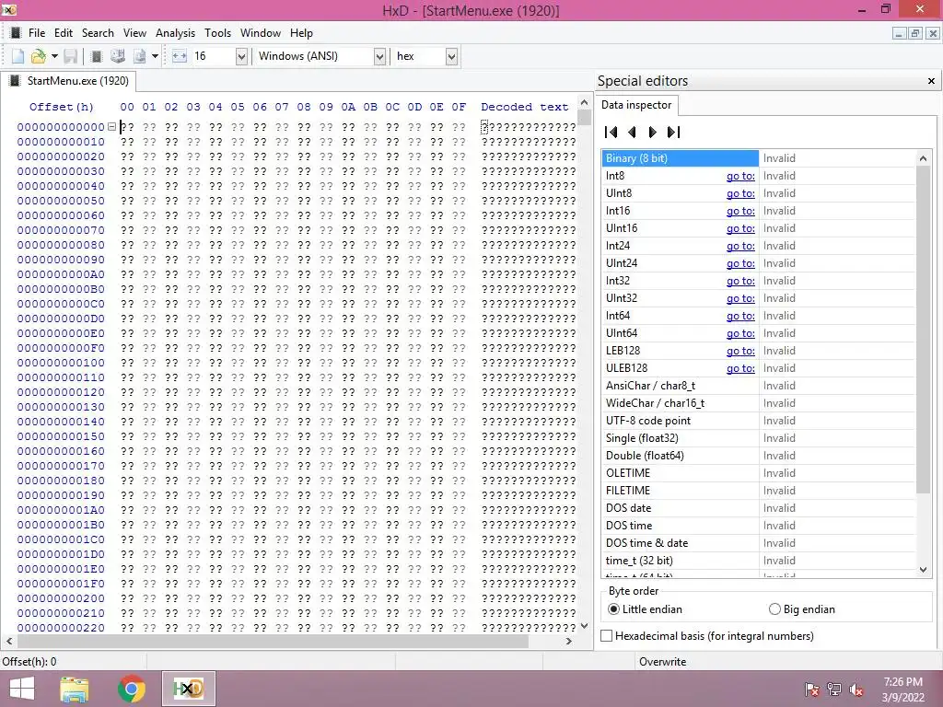The width and height of the screenshot is (943, 707).
Task: Click the muted speaker tray icon
Action: 856,690
